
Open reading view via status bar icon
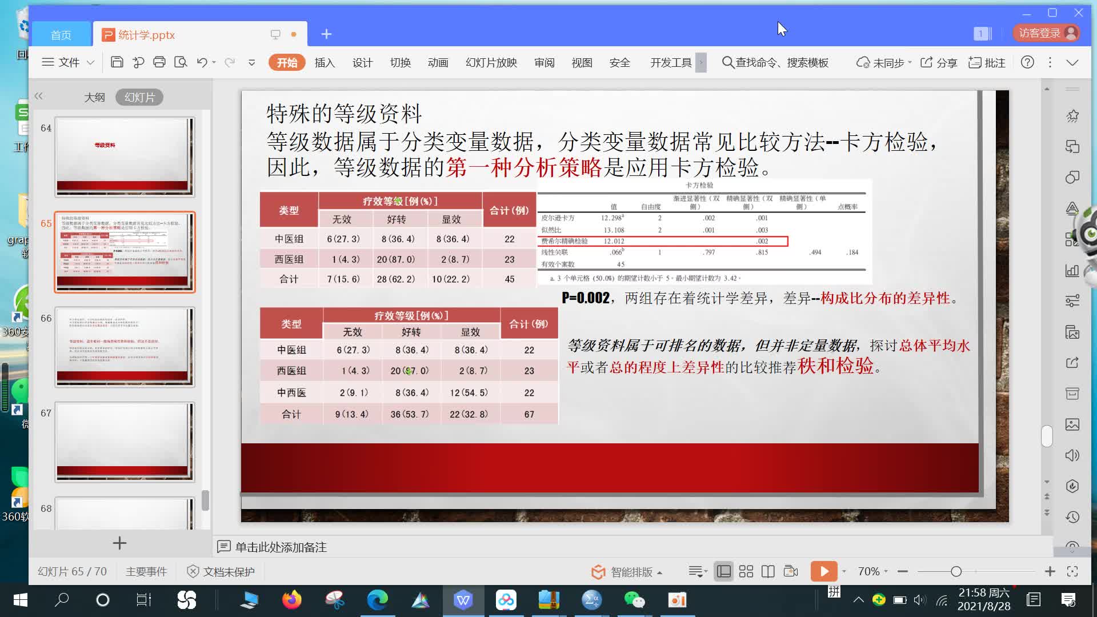coord(768,571)
